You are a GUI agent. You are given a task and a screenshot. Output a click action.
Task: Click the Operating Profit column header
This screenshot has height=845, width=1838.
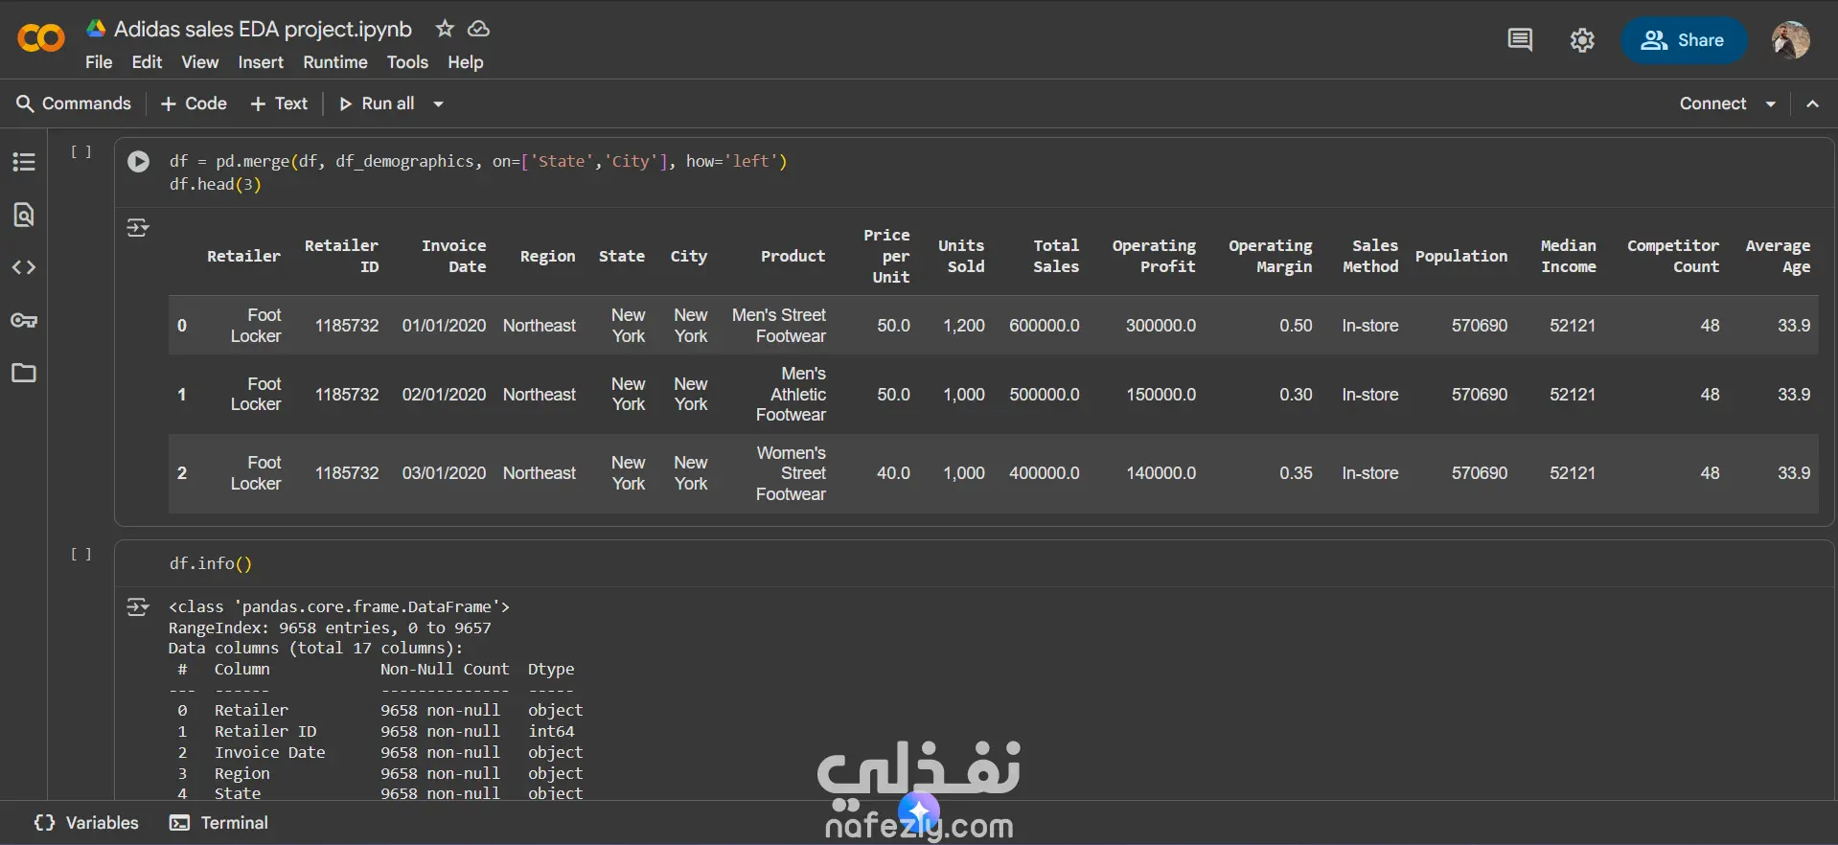(x=1154, y=256)
